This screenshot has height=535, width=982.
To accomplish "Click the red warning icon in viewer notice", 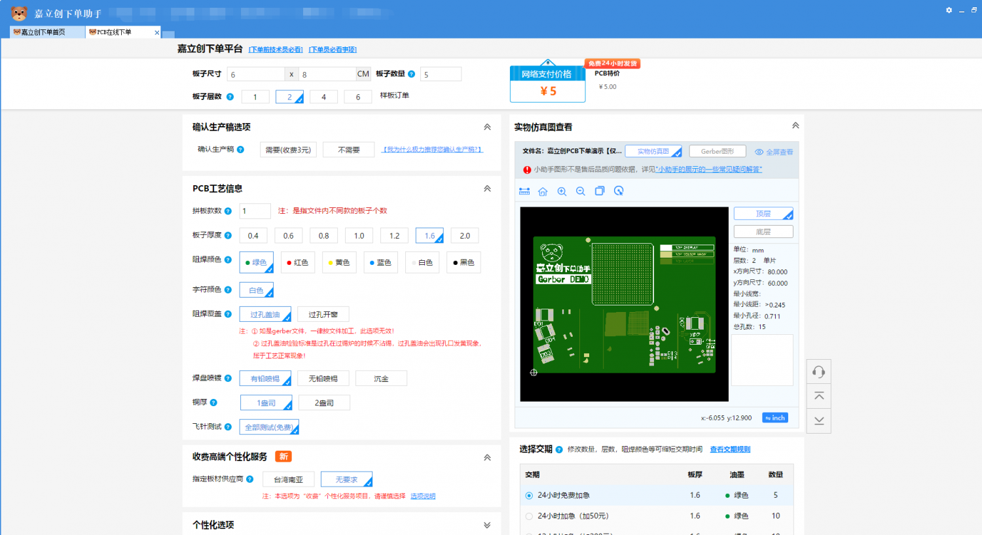I will point(527,169).
